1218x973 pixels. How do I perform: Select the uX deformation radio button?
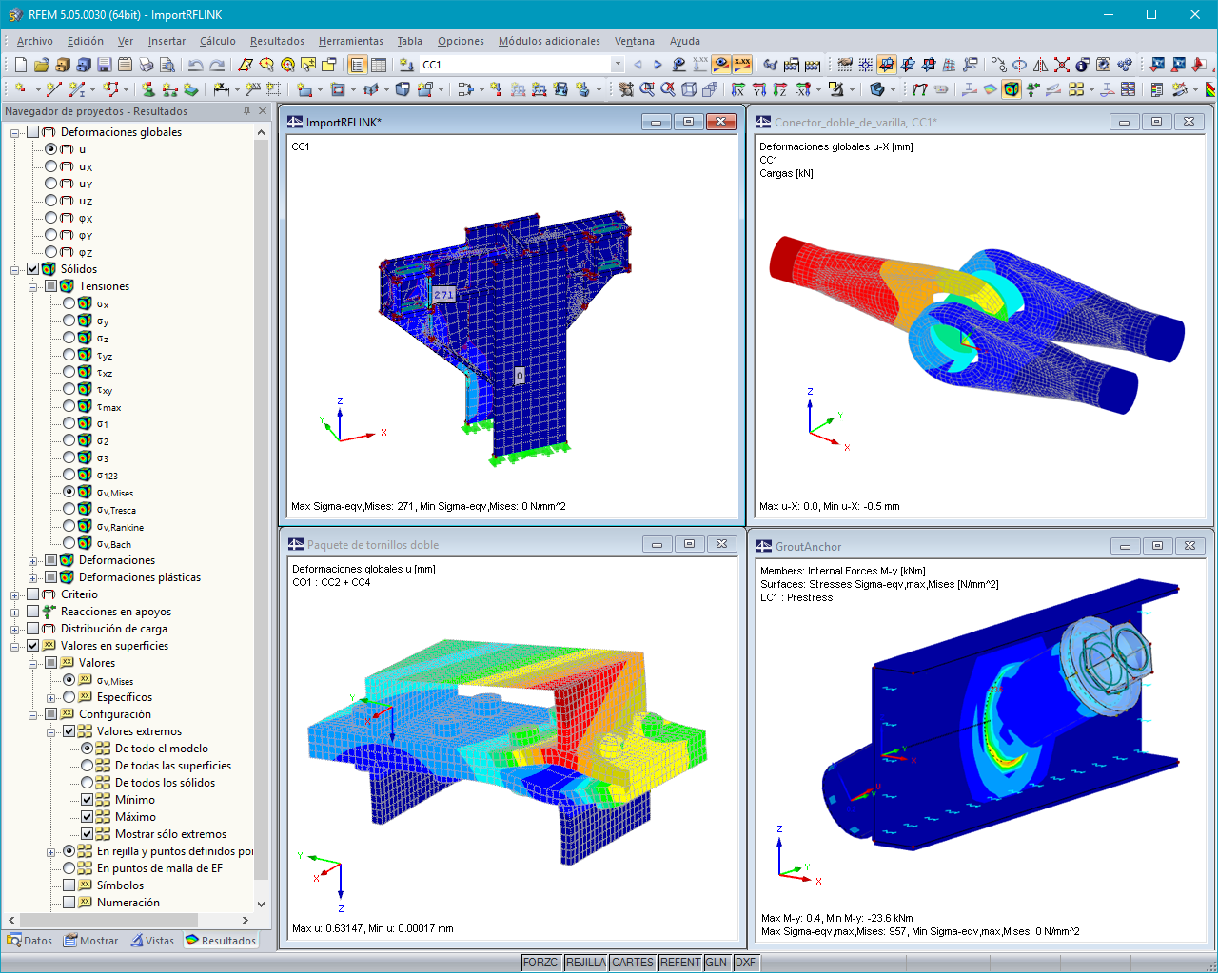pyautogui.click(x=50, y=166)
